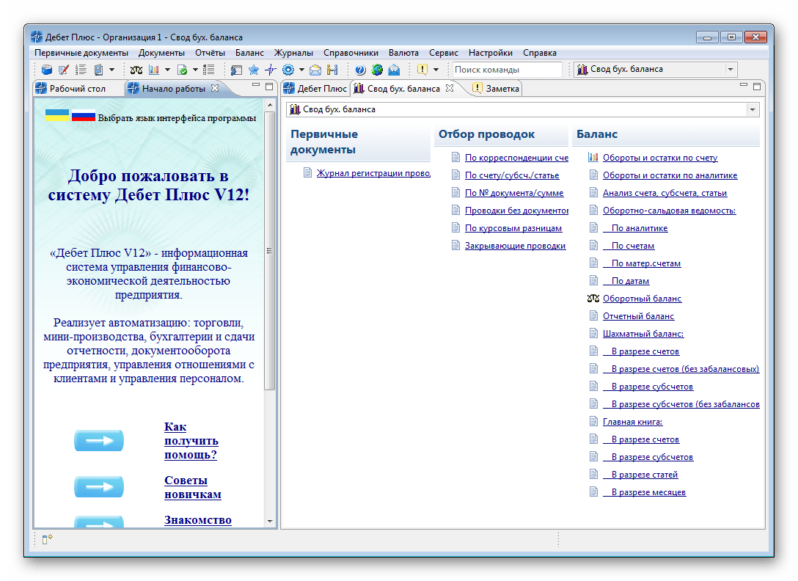Open 'Оборотно-сальдовая ведомость' 'По датам' link
Image resolution: width=798 pixels, height=581 pixels.
626,281
